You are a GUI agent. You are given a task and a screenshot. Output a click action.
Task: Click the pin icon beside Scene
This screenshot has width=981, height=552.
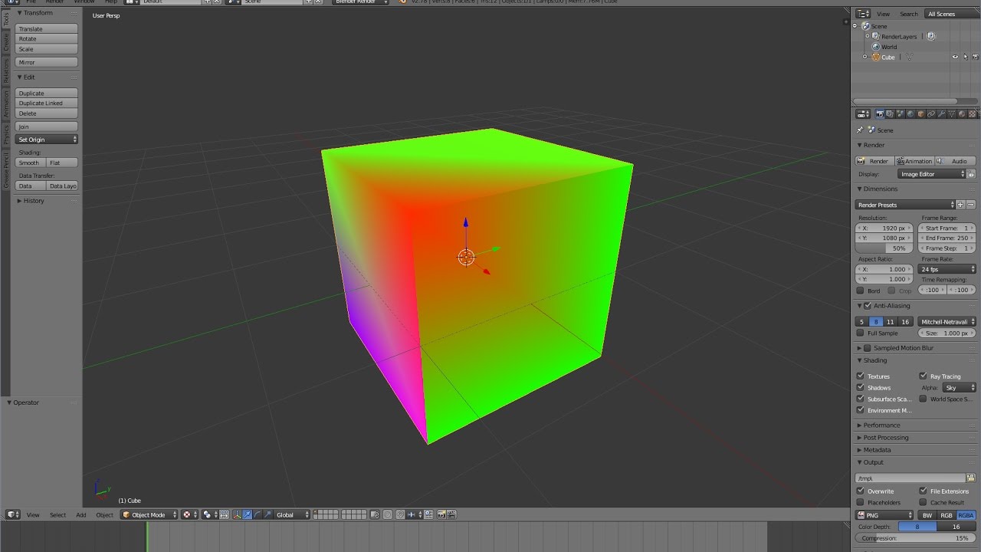click(x=860, y=130)
